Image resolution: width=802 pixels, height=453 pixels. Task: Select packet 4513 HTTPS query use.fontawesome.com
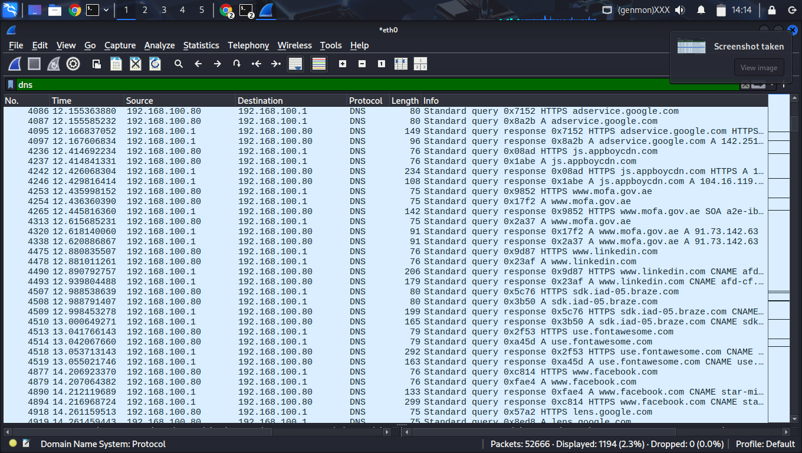tap(386, 332)
